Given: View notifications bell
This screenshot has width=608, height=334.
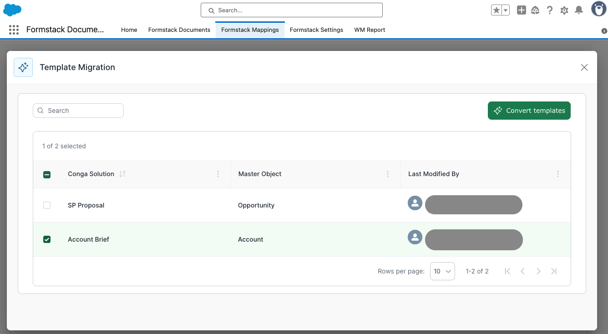Looking at the screenshot, I should click(579, 10).
